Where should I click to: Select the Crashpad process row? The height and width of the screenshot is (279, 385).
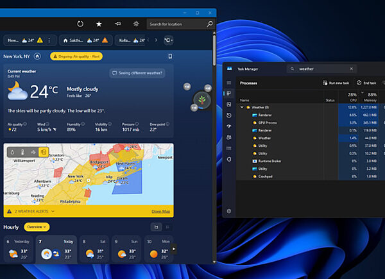tap(311, 176)
